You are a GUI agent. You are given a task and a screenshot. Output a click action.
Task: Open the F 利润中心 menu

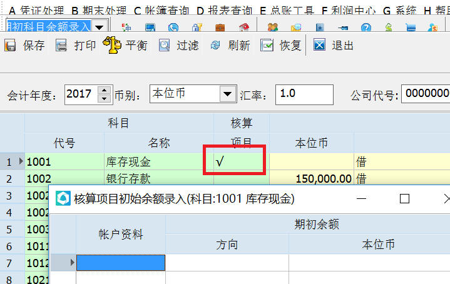[x=349, y=11]
